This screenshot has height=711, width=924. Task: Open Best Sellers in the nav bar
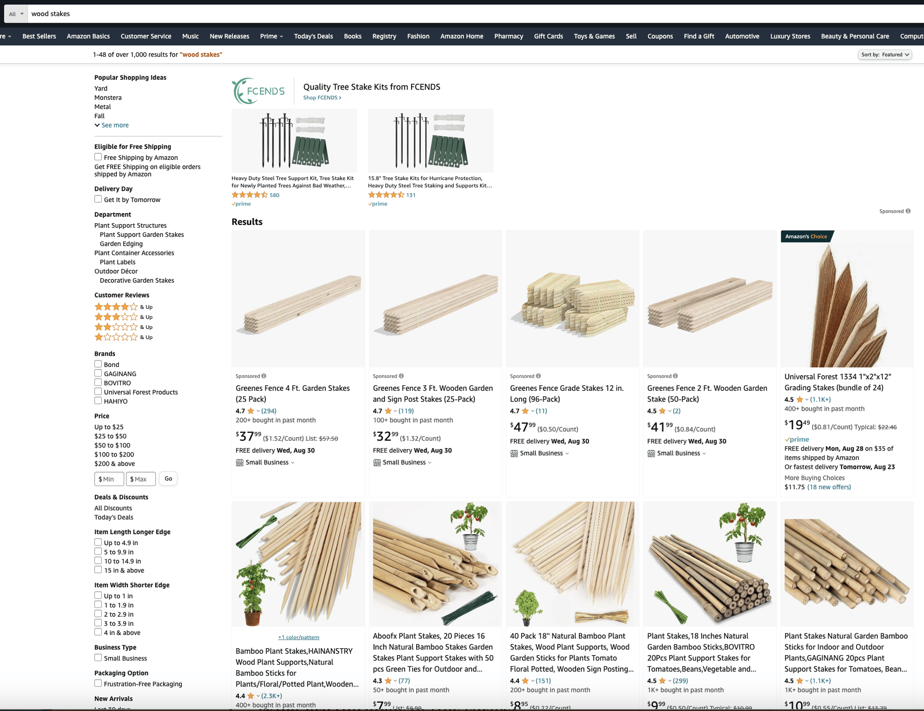[x=39, y=36]
